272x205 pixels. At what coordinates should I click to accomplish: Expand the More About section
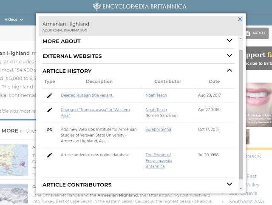click(229, 41)
